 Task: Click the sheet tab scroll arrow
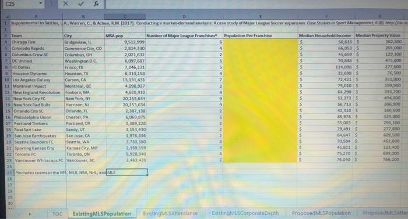point(30,214)
